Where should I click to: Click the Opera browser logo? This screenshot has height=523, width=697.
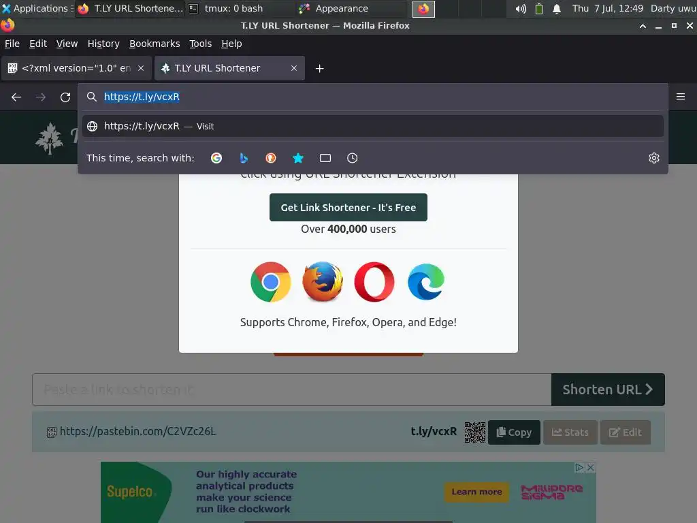tap(374, 282)
